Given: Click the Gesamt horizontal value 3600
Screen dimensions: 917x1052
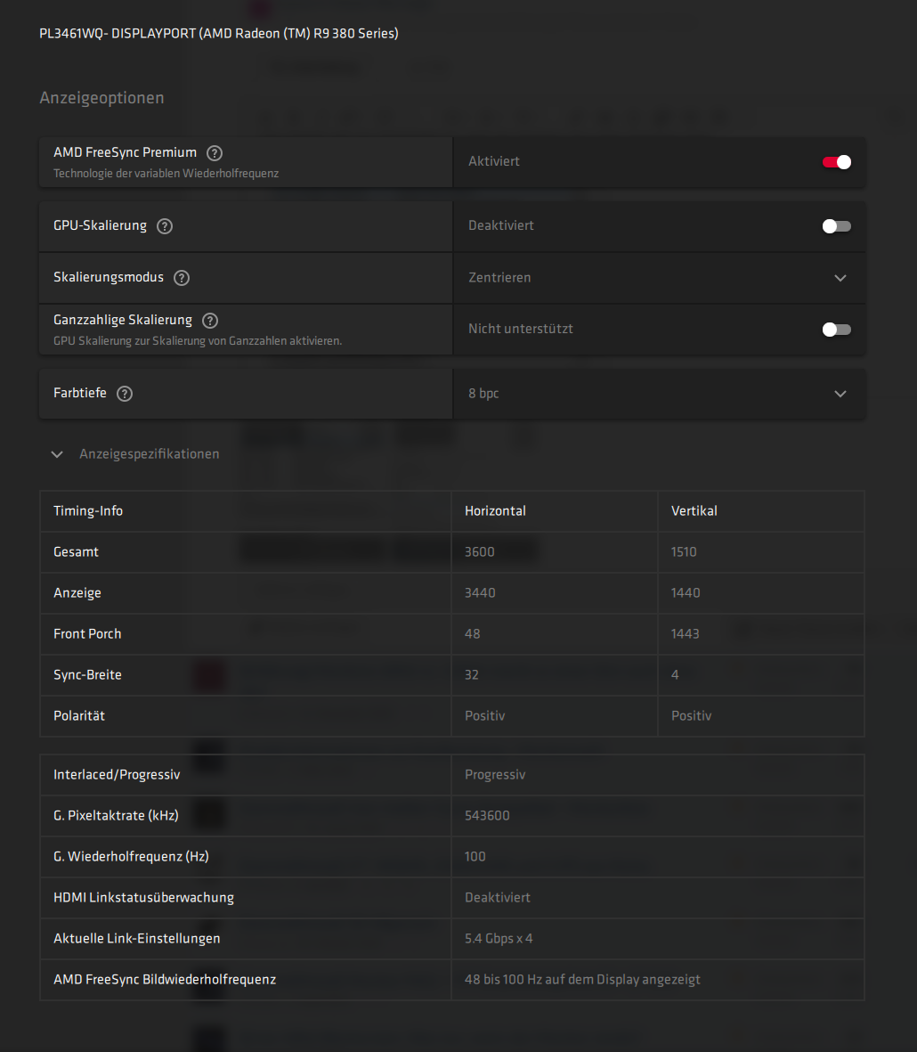Looking at the screenshot, I should click(x=480, y=552).
